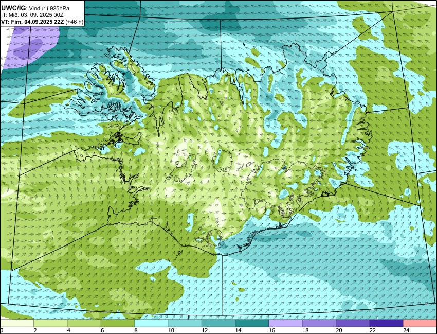Select the light green 2–4 legend swatch
The image size is (437, 334).
(50, 323)
